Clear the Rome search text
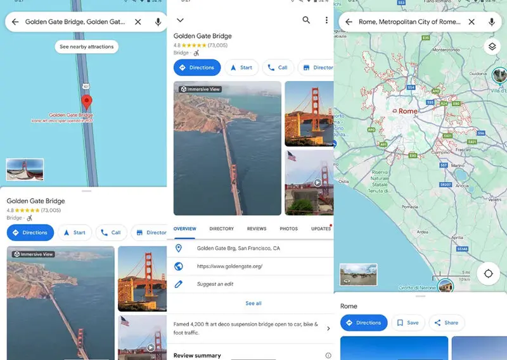Image resolution: width=507 pixels, height=360 pixels. point(472,22)
